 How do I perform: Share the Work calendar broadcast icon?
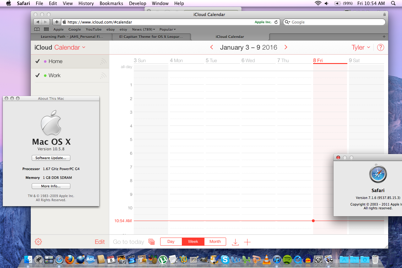click(103, 76)
